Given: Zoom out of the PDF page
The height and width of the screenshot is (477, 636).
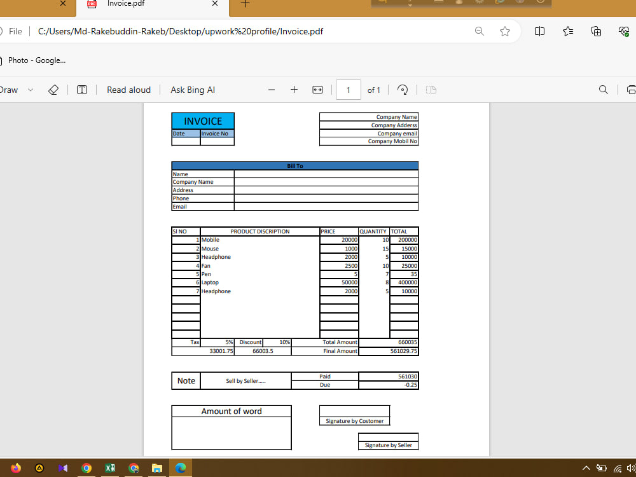Looking at the screenshot, I should point(272,90).
